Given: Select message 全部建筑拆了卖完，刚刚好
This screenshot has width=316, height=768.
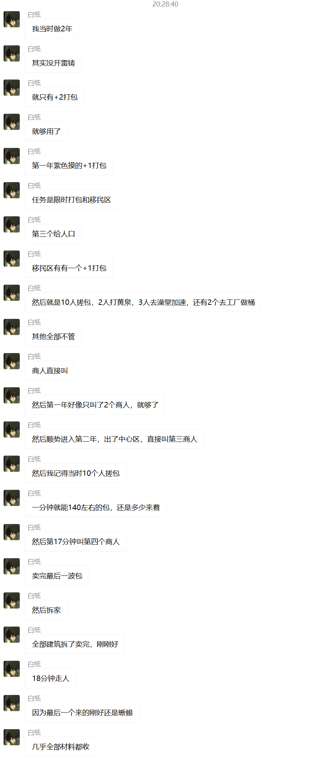Looking at the screenshot, I should coord(74,644).
